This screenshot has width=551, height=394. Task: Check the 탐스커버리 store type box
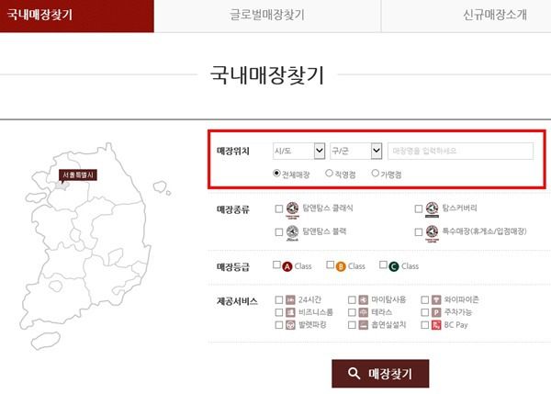[419, 208]
